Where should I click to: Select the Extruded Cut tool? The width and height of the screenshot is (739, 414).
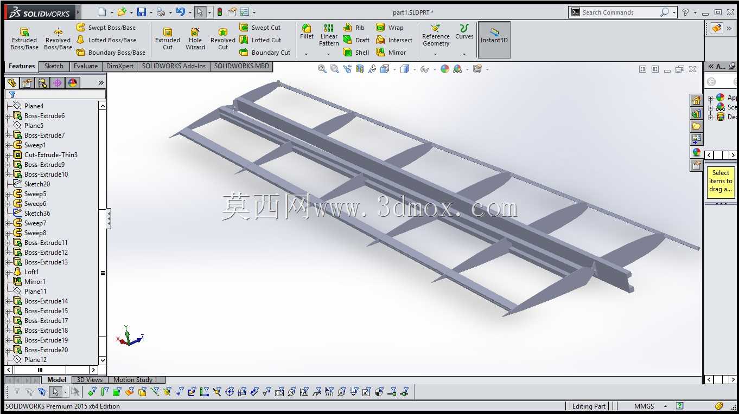[168, 39]
